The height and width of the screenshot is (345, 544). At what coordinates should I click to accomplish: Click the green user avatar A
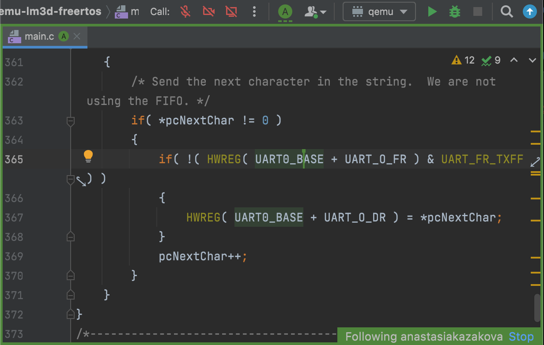click(286, 11)
